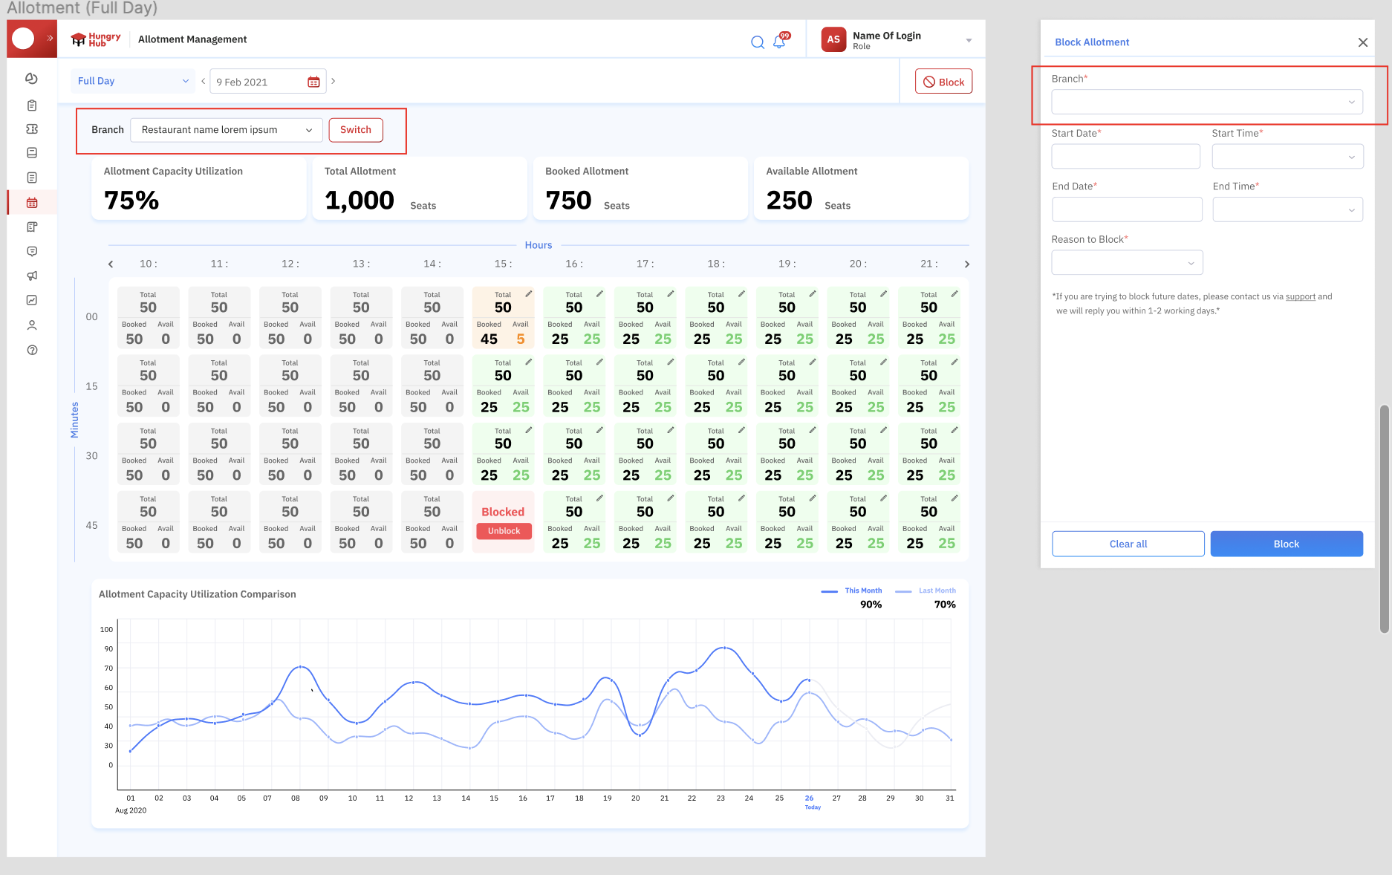Click the search magnifier icon in header

(757, 42)
